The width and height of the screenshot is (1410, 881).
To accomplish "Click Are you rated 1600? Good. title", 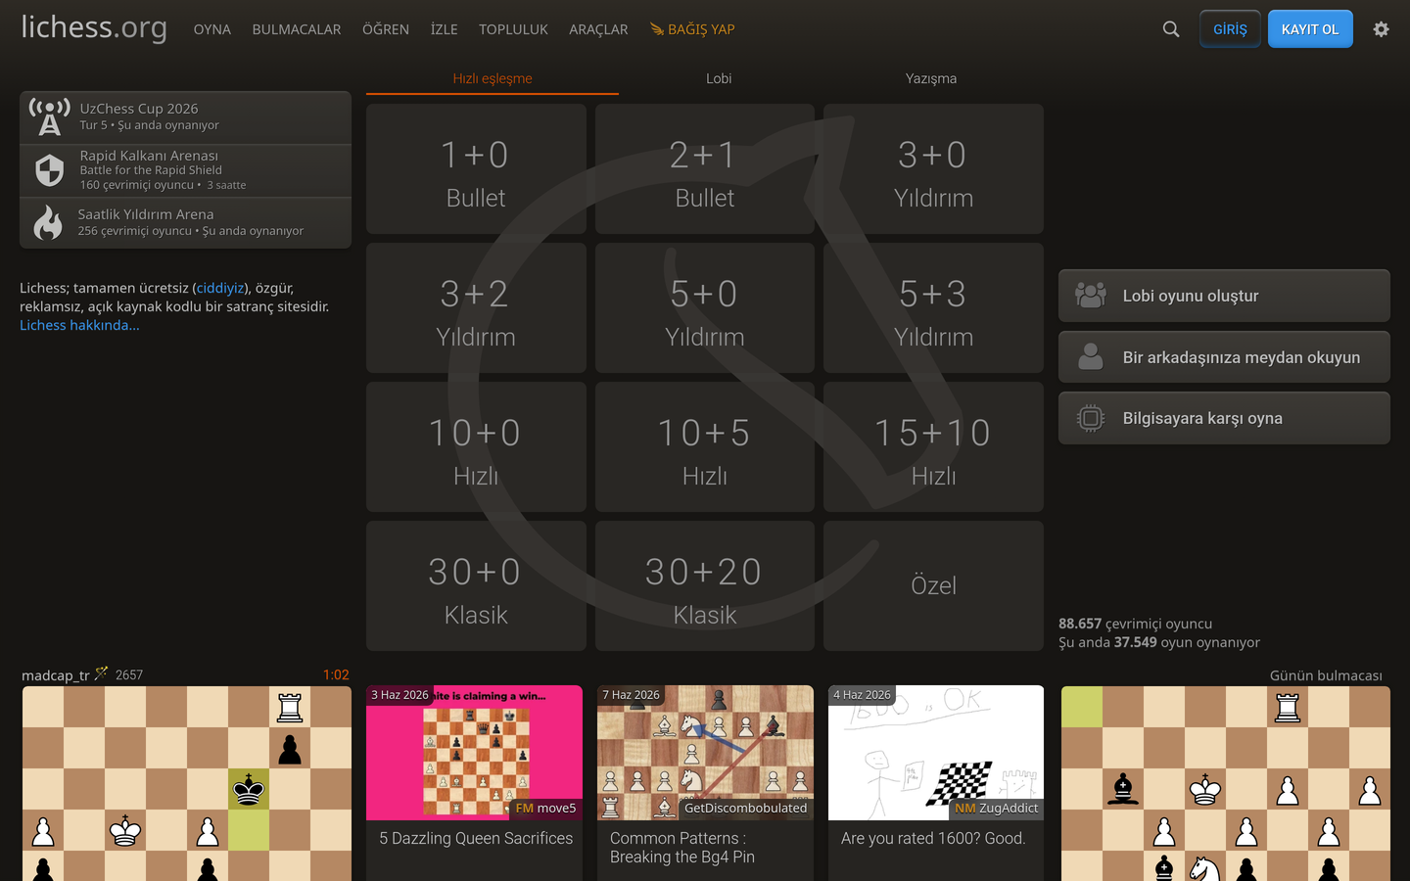I will [x=933, y=838].
